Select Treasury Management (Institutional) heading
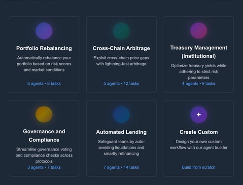 point(199,52)
